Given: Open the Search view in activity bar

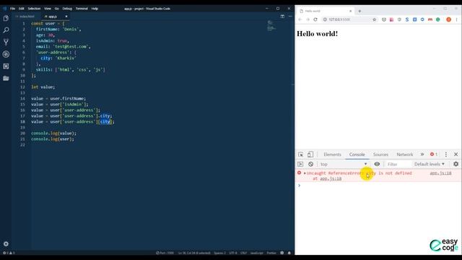Looking at the screenshot, I should point(6,30).
